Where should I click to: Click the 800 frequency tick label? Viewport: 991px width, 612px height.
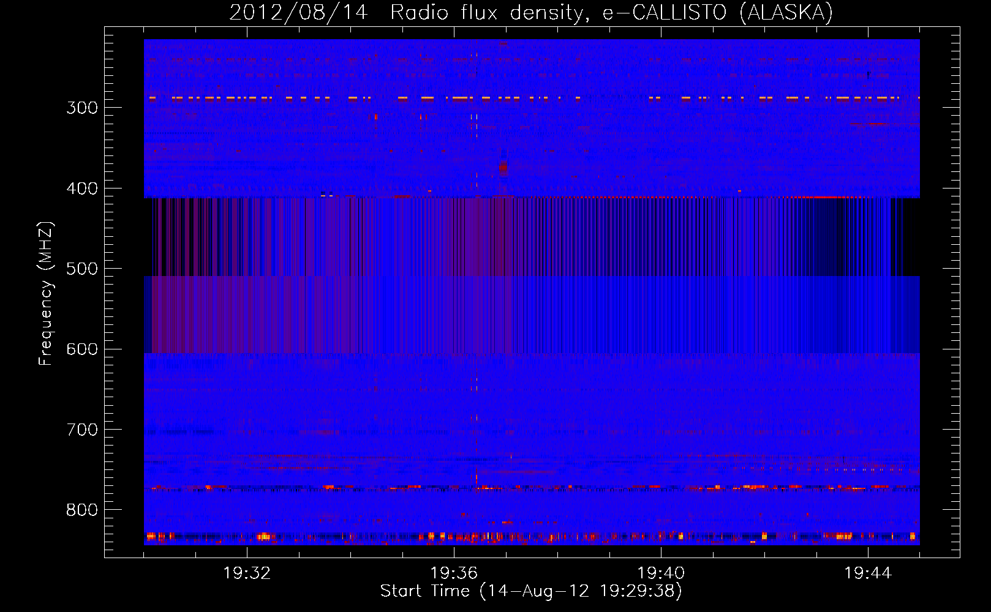point(82,510)
